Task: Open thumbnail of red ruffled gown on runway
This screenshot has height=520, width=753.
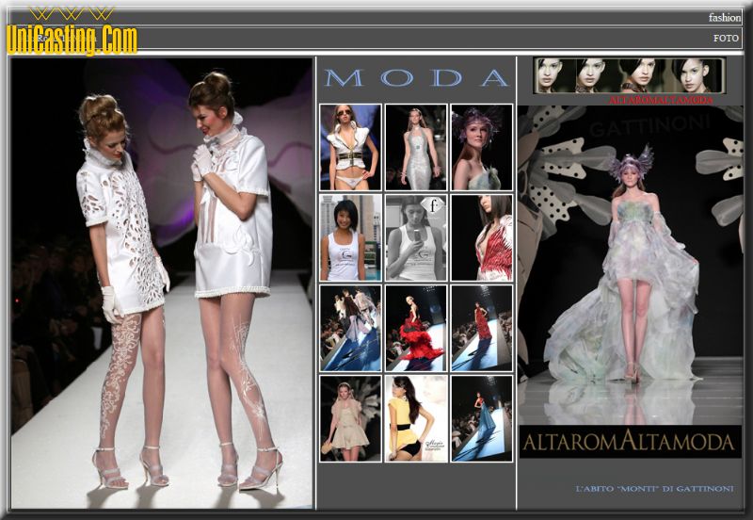Action: tap(416, 328)
